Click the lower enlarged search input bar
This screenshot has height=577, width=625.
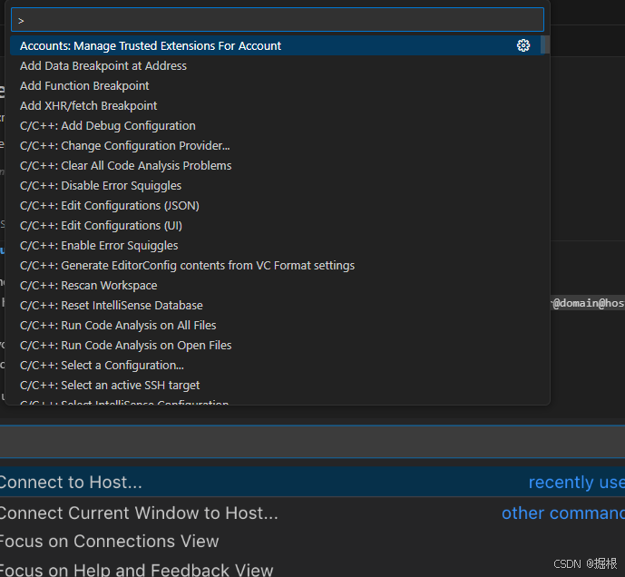tap(312, 442)
